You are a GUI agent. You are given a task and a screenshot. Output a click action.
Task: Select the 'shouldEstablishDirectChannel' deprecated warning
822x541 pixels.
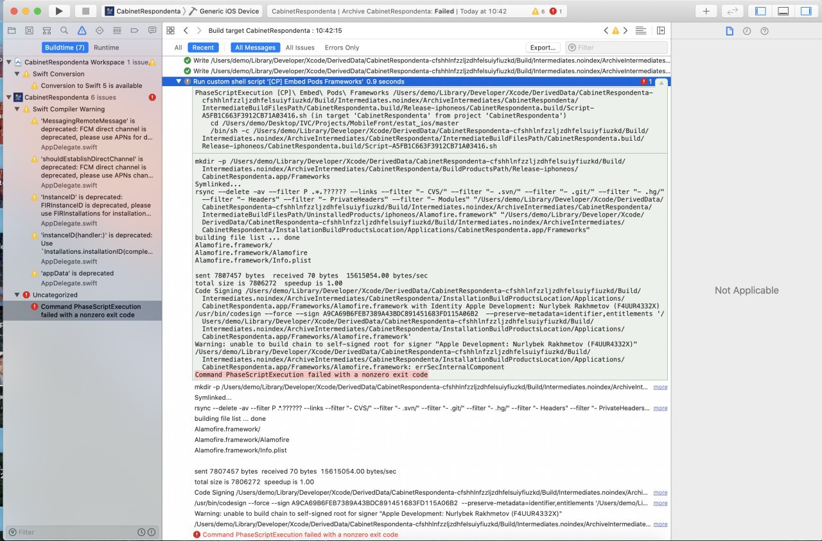92,172
